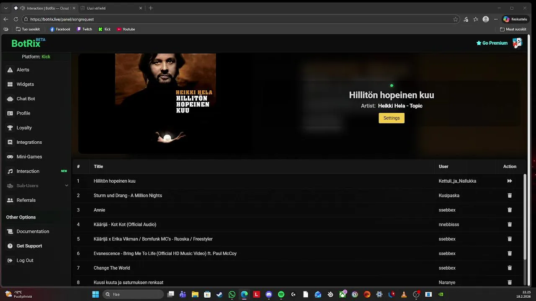Click Go Premium button
536x301 pixels.
pyautogui.click(x=492, y=43)
